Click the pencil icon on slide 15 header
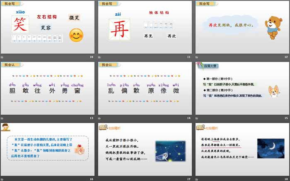The height and width of the screenshot is (181, 290). (199, 65)
